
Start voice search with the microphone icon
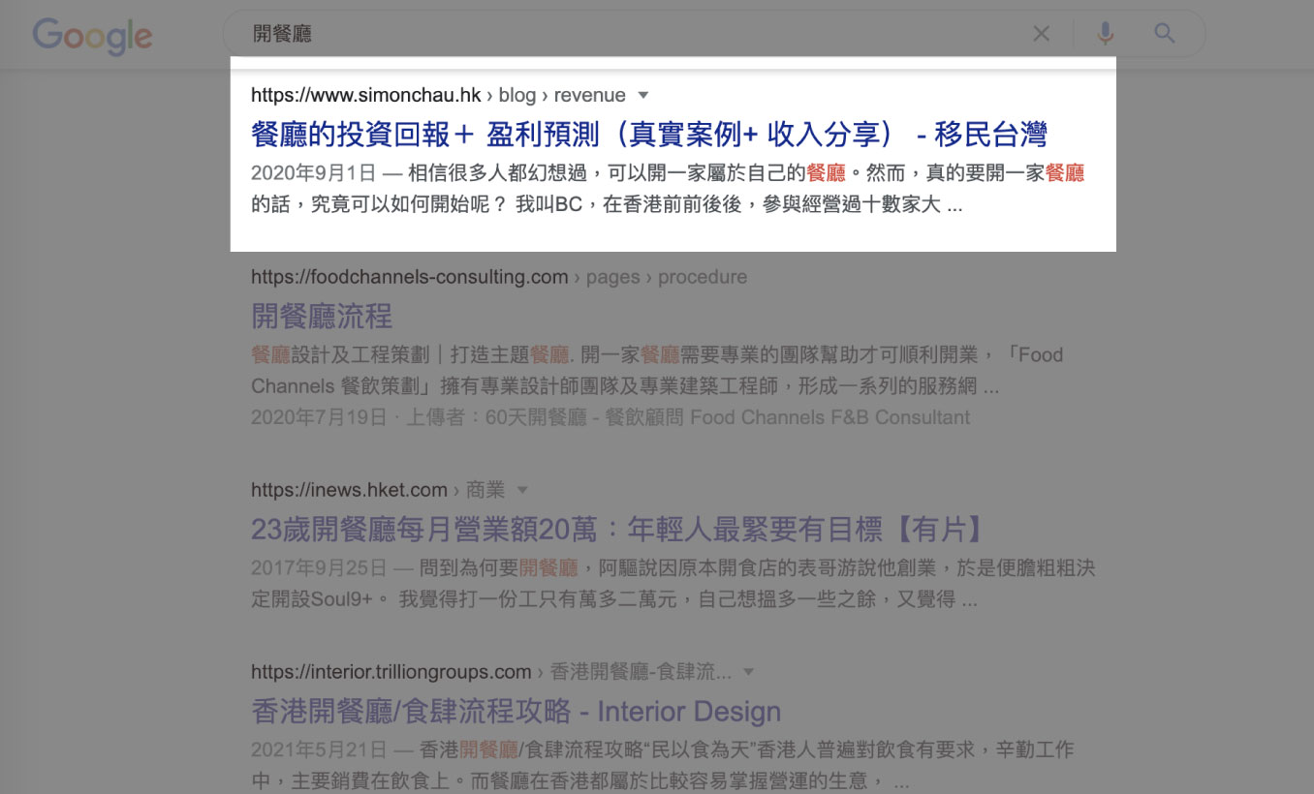point(1105,35)
